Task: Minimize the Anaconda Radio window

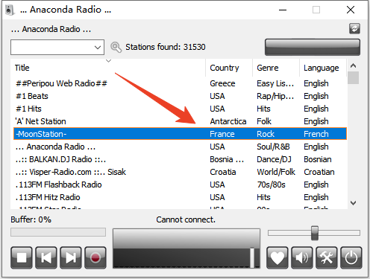Action: coord(283,10)
